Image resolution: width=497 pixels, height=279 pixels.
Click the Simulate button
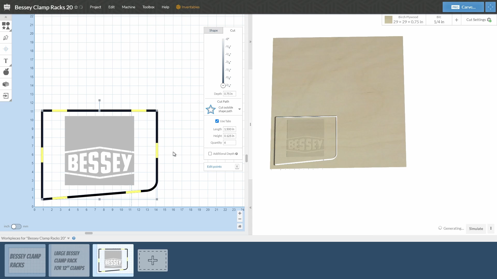[476, 229]
